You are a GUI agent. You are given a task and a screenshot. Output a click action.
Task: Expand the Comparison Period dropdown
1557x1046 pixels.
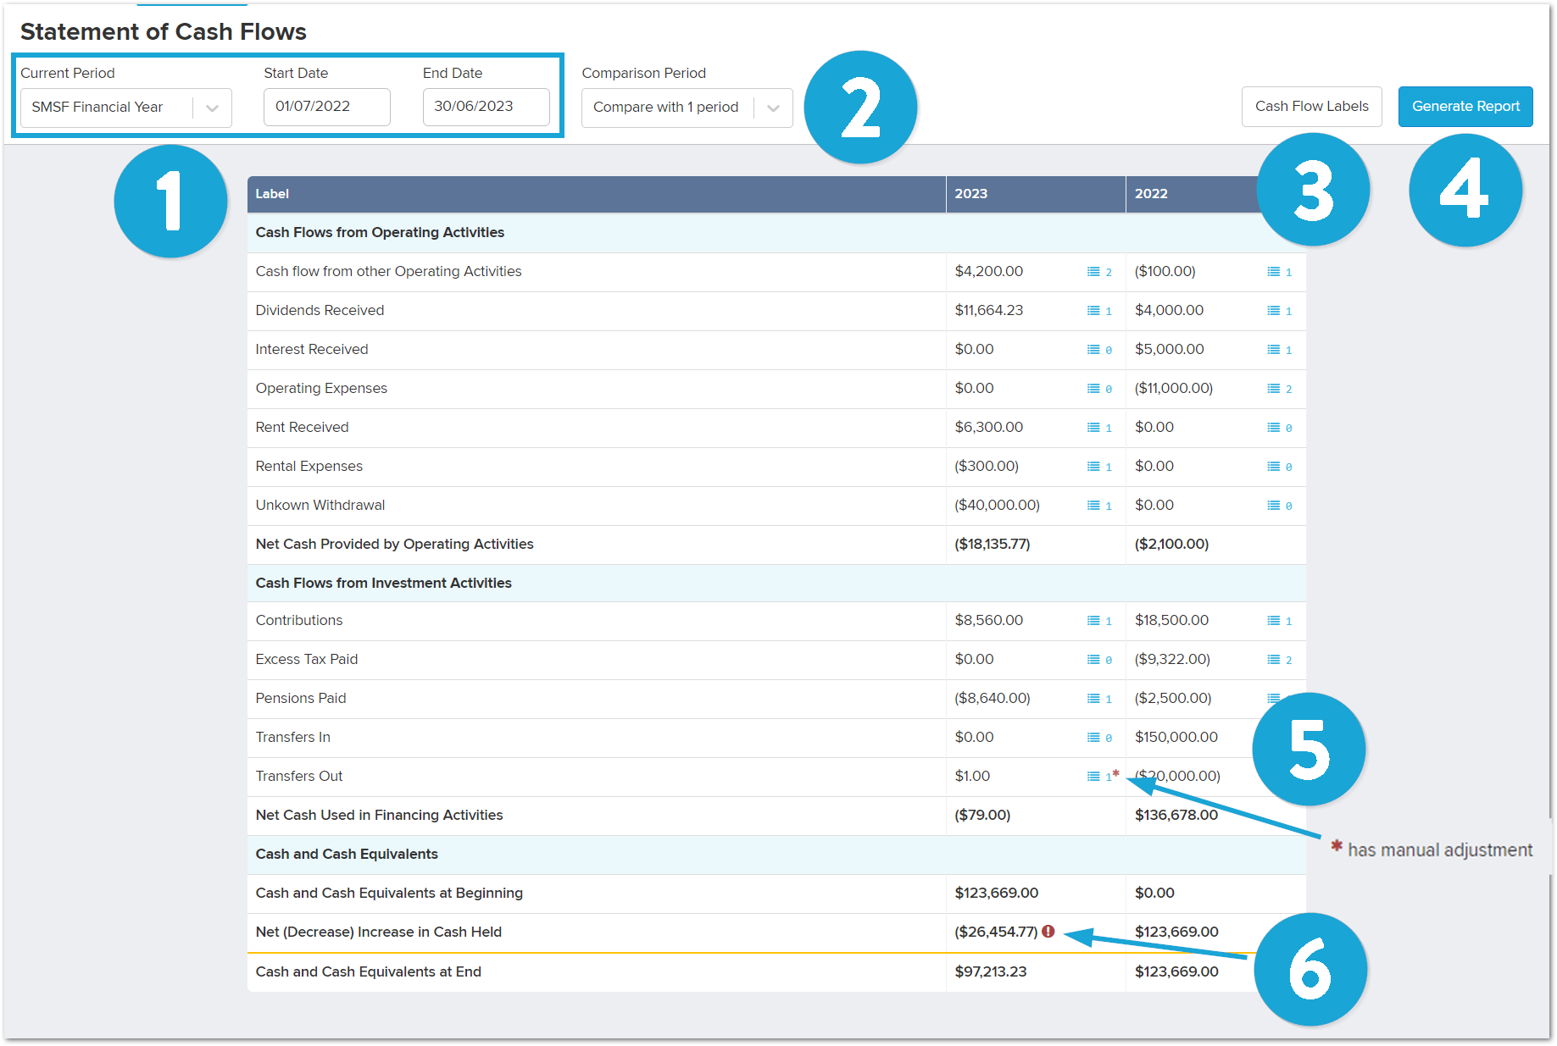click(687, 108)
